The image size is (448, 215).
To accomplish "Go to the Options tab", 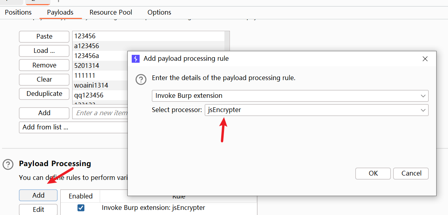I will 159,12.
